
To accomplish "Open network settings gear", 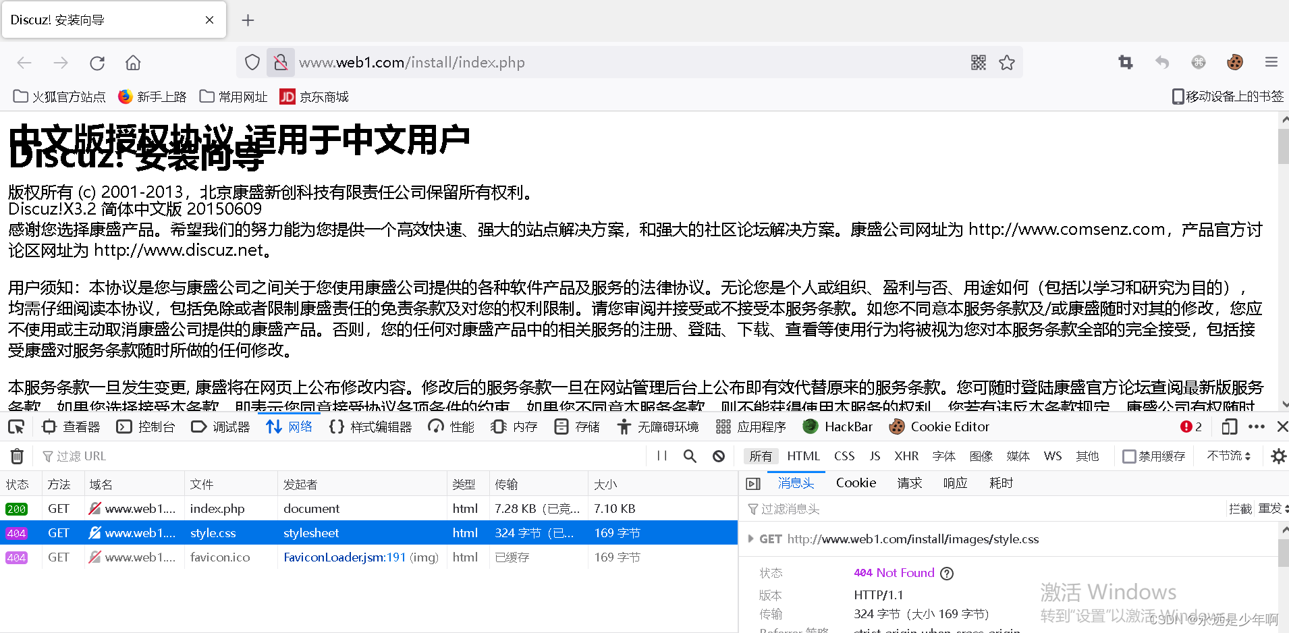I will [x=1278, y=456].
